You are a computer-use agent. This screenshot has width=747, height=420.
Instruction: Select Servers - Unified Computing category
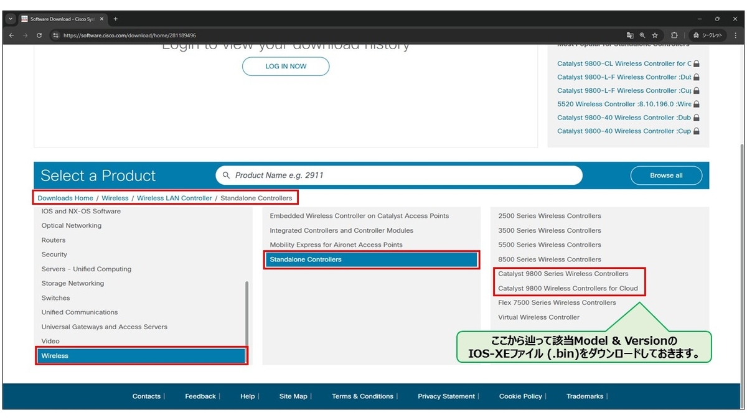(x=87, y=269)
